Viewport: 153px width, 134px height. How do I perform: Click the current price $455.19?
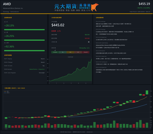click(x=144, y=4)
